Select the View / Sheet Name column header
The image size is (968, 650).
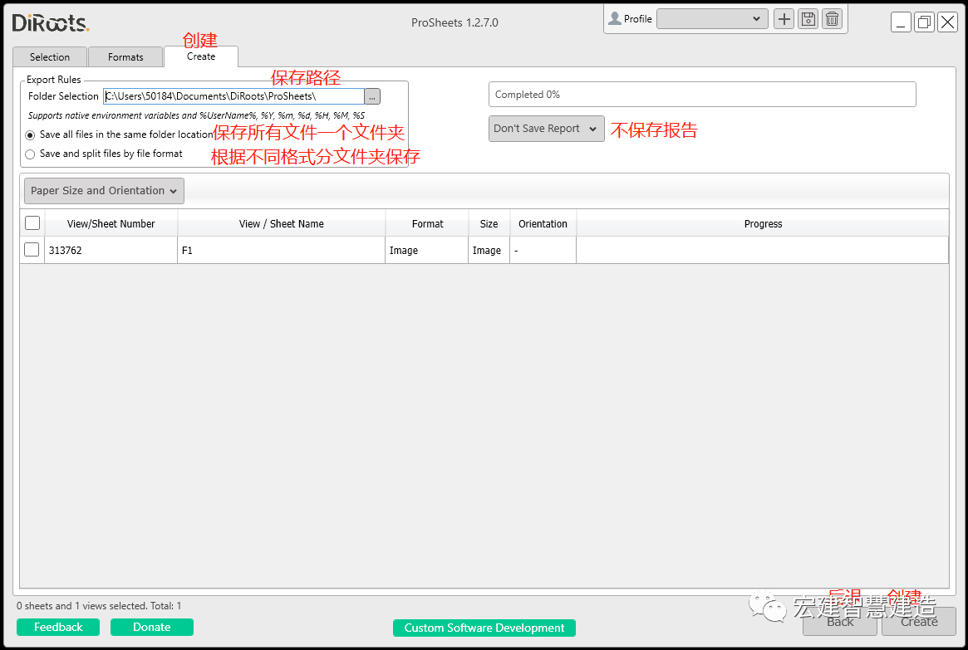pyautogui.click(x=282, y=224)
